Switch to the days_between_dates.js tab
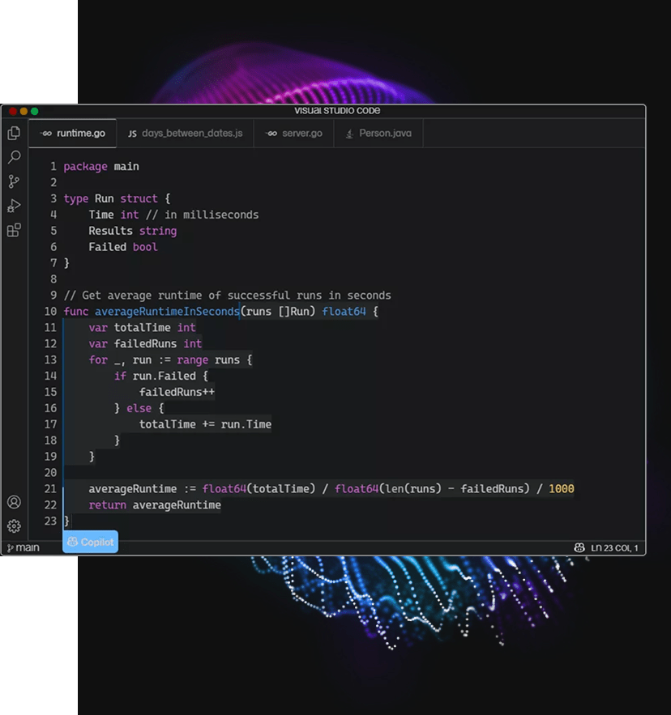Screen dimensions: 671x715 pos(185,134)
